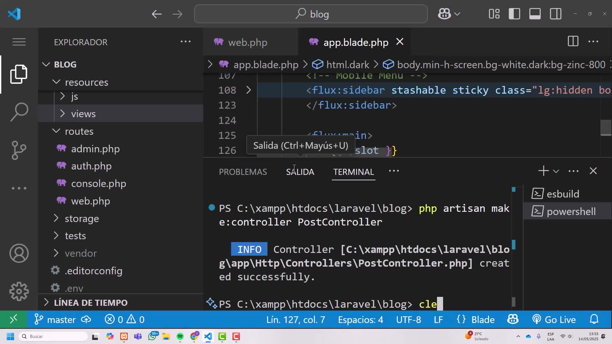This screenshot has width=612, height=344.
Task: Change indentation via Espacios: 4
Action: (361, 319)
